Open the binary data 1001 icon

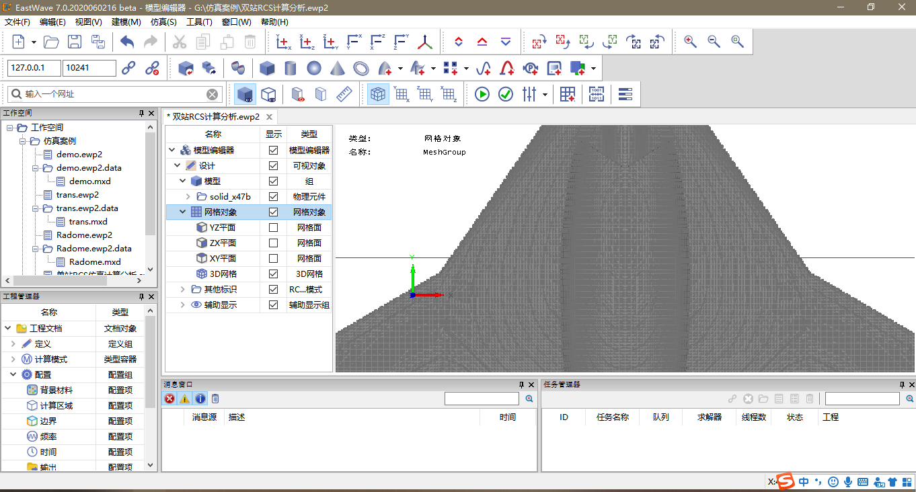[597, 94]
